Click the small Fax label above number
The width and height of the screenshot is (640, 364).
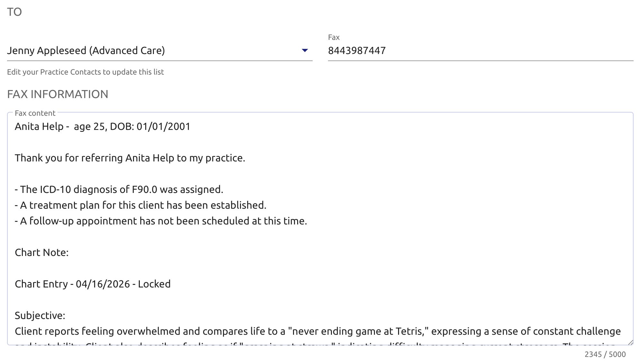(334, 37)
